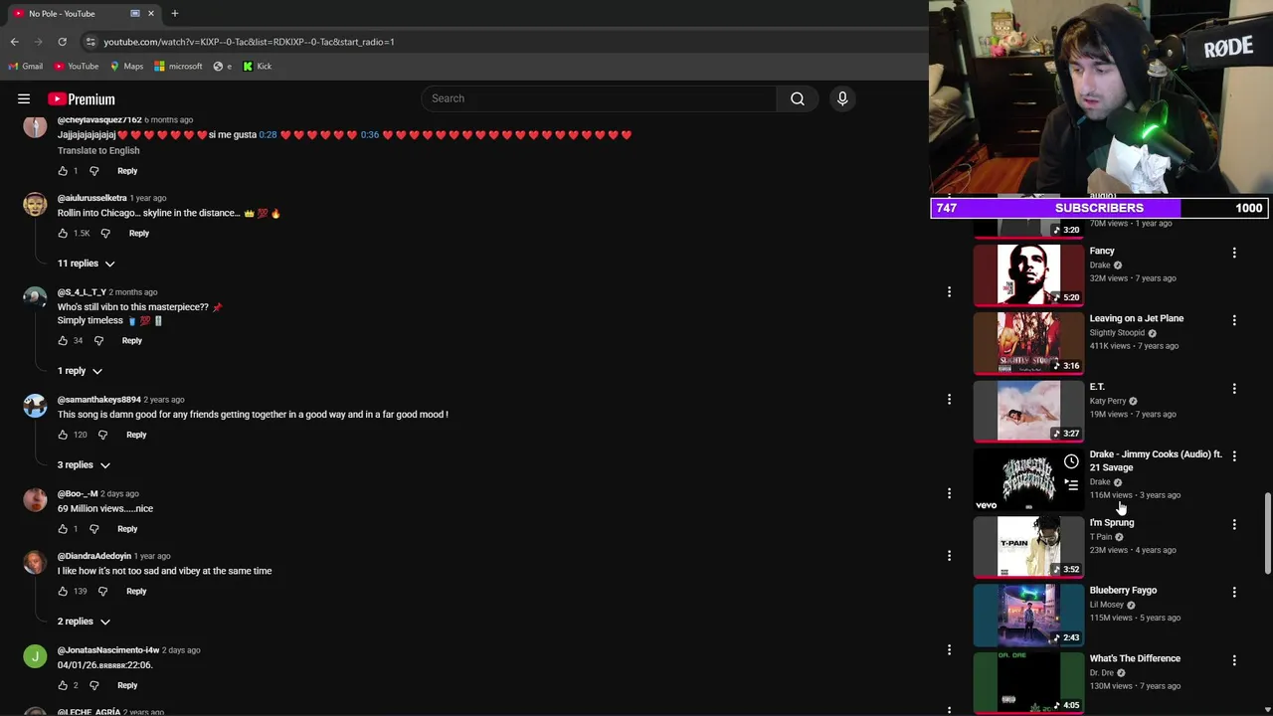The image size is (1273, 716).
Task: Like the DiandraAdedoyin comment
Action: [63, 592]
